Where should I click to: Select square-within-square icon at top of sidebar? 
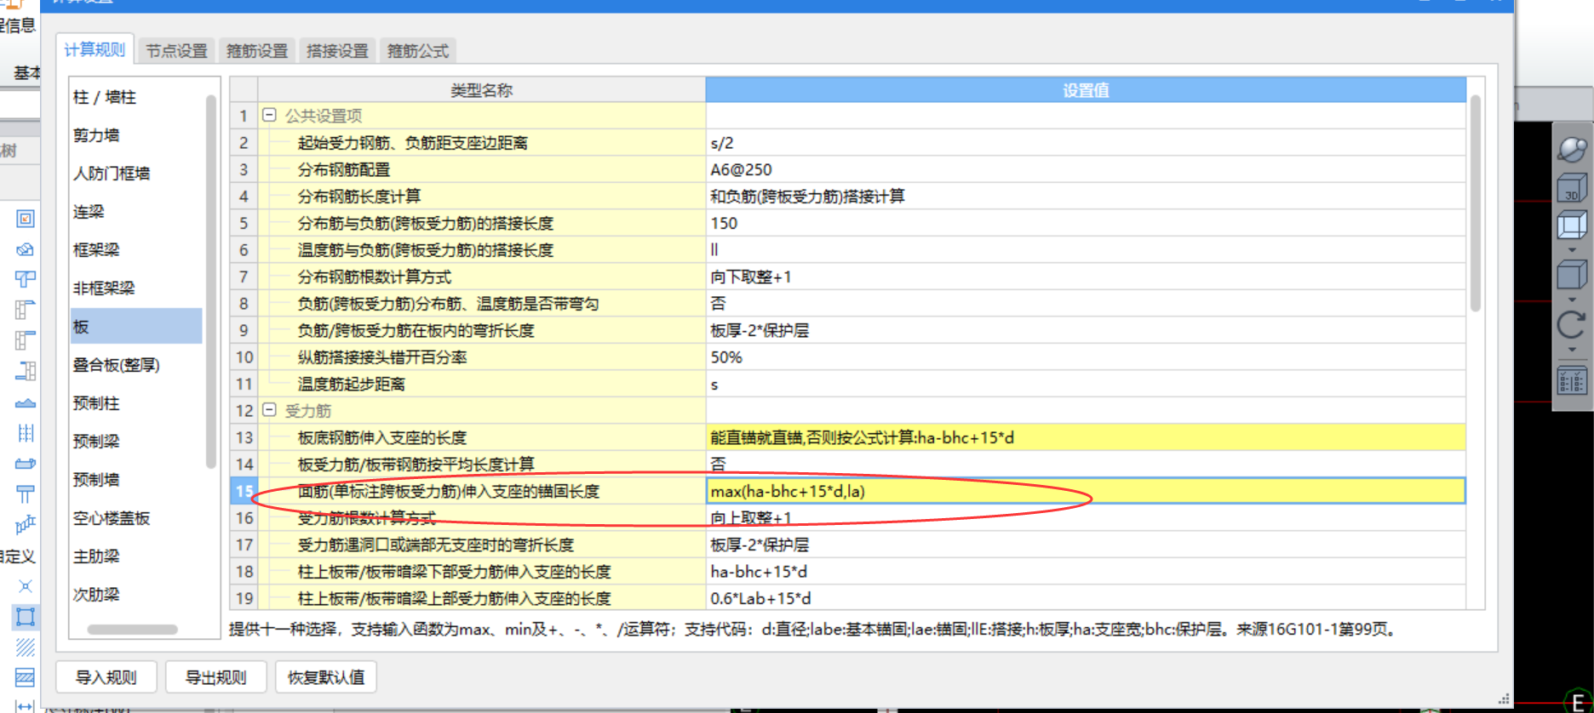(x=26, y=220)
